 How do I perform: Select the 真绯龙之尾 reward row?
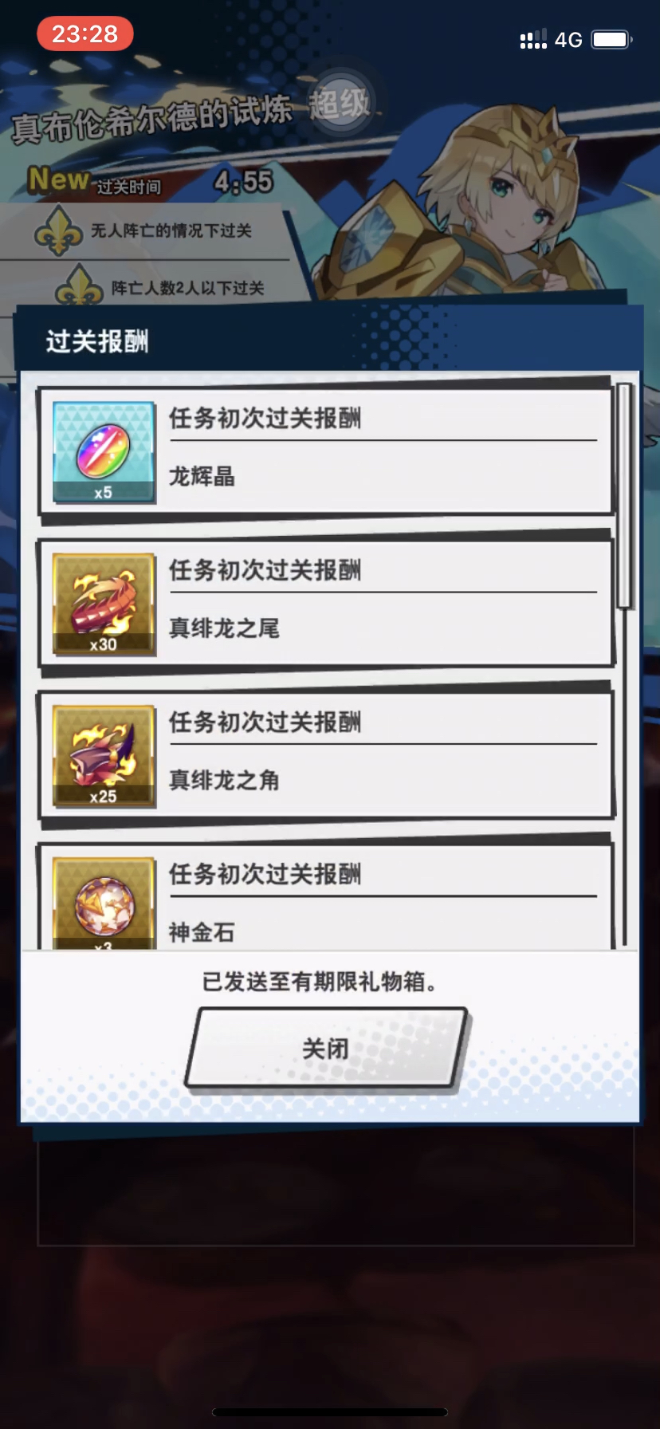pos(327,604)
